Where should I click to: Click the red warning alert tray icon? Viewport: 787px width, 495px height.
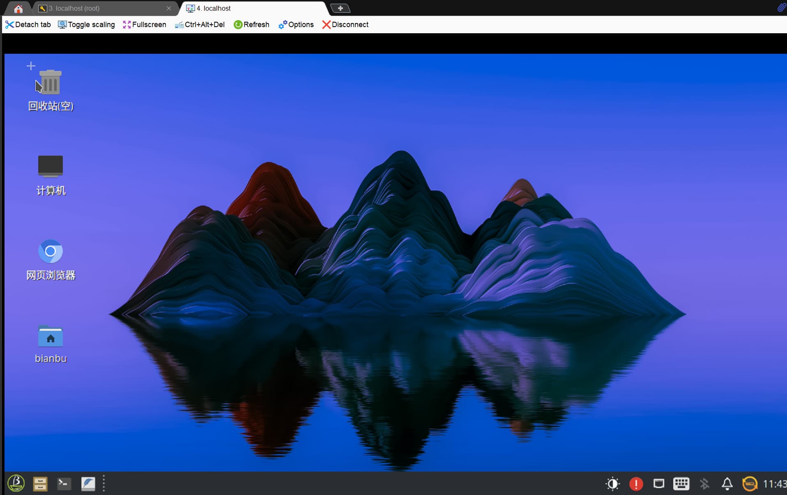click(636, 484)
